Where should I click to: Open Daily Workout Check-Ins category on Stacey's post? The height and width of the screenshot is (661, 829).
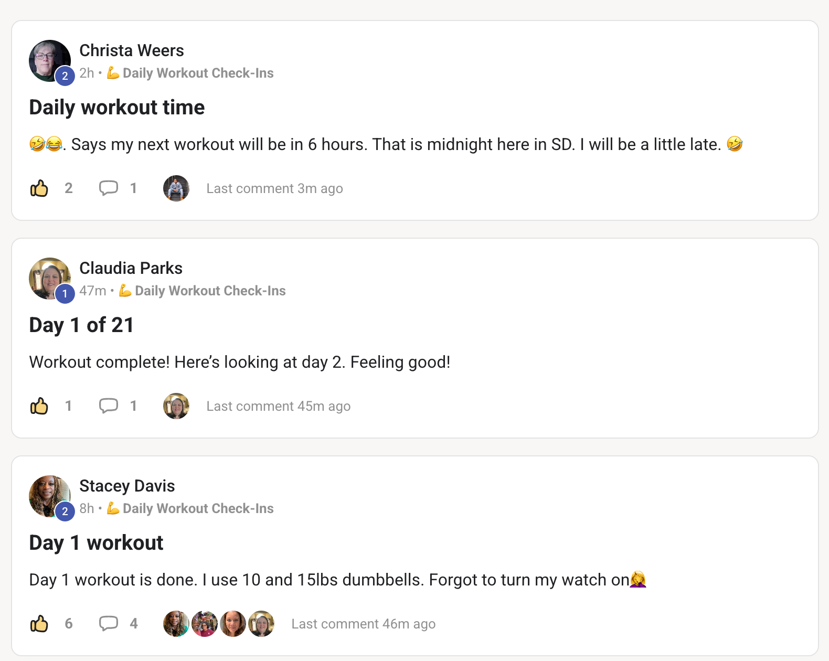[x=198, y=508]
